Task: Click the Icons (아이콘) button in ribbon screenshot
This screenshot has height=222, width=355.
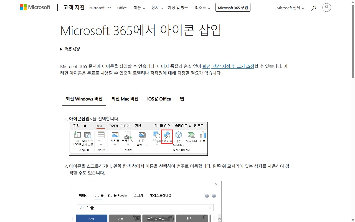Action: pos(167,137)
